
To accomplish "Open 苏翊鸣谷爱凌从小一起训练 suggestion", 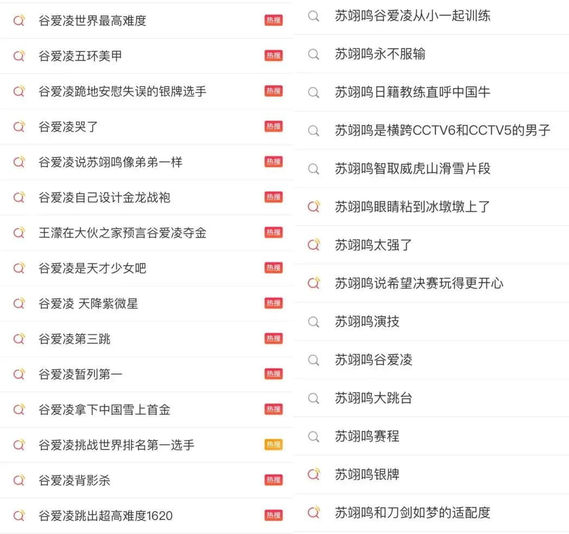I will (x=412, y=16).
